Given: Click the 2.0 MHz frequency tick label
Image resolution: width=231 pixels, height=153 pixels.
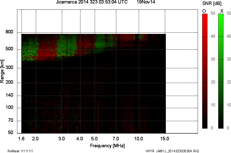Looking at the screenshot, I should pos(35,139).
